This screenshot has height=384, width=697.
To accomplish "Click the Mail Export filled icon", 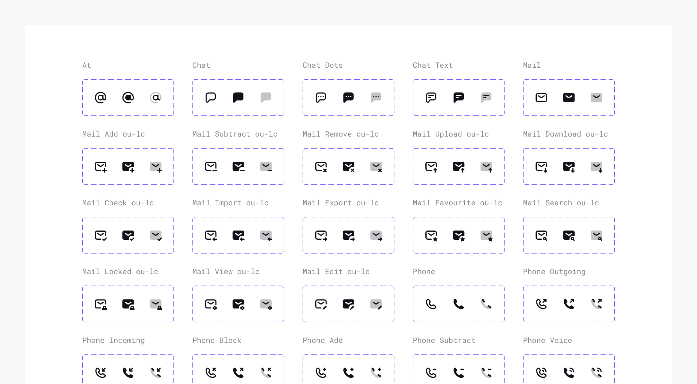I will [348, 235].
